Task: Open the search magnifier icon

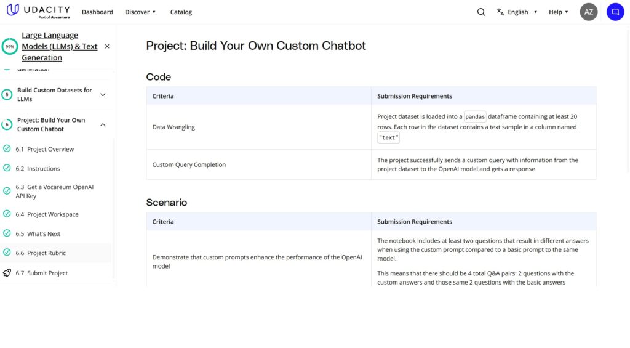Action: coord(481,12)
